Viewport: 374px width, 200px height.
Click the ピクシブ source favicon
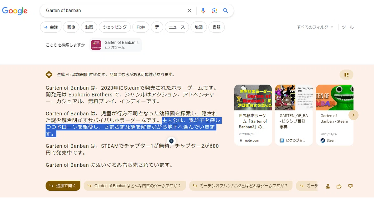click(282, 141)
